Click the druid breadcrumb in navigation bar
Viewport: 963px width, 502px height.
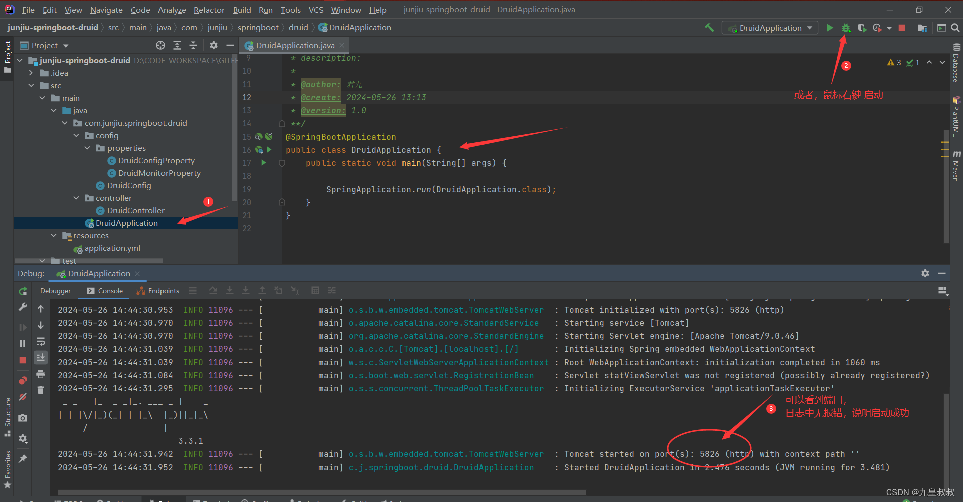(x=298, y=28)
